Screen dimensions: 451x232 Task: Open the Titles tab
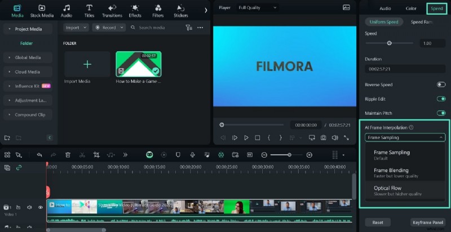[x=89, y=11]
